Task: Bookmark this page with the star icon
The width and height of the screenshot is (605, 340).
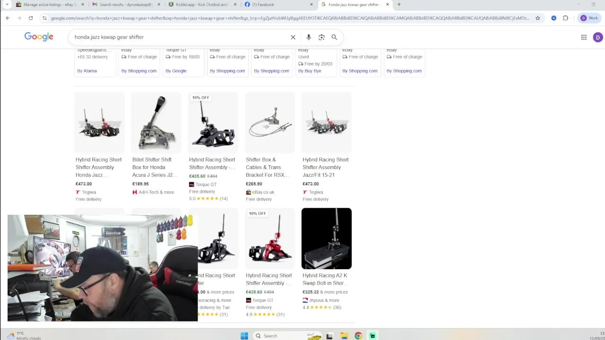Action: click(538, 18)
